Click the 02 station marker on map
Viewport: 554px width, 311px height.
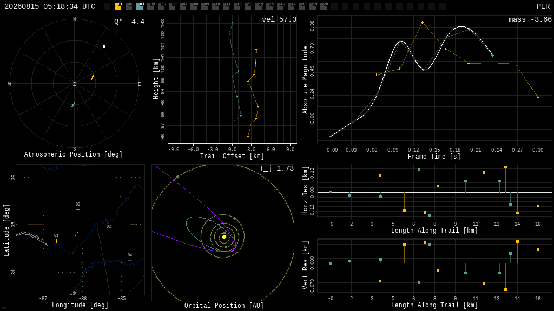point(109,232)
